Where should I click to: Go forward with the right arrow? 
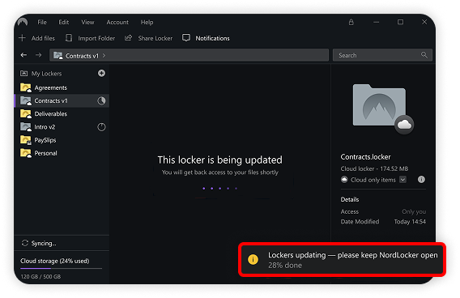pos(38,55)
